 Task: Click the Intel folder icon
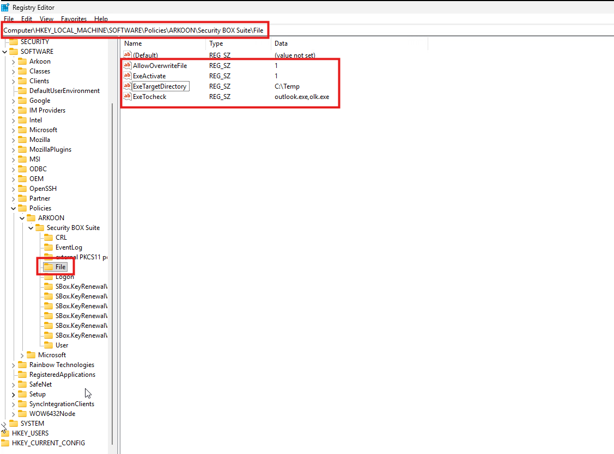tap(23, 120)
